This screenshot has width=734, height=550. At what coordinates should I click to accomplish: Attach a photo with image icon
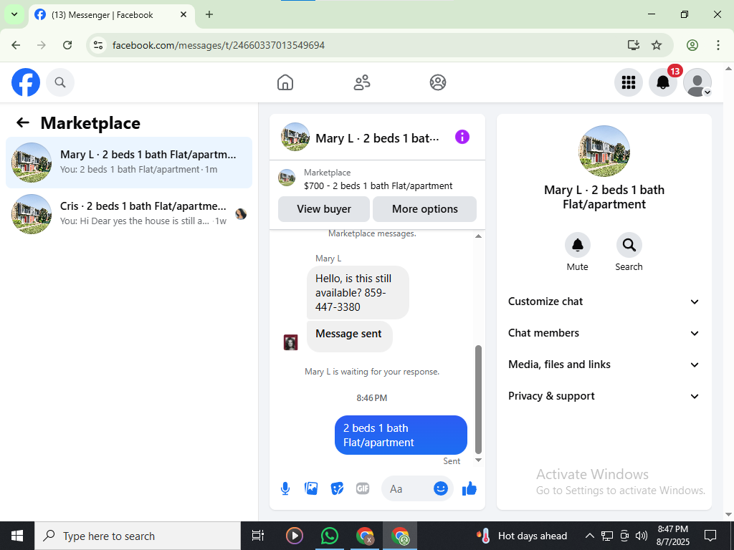click(x=311, y=488)
